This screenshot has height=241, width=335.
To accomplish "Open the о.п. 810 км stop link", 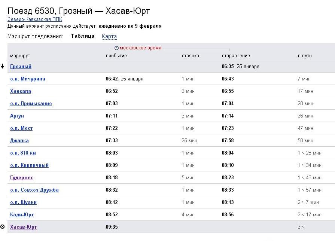I will (23, 153).
